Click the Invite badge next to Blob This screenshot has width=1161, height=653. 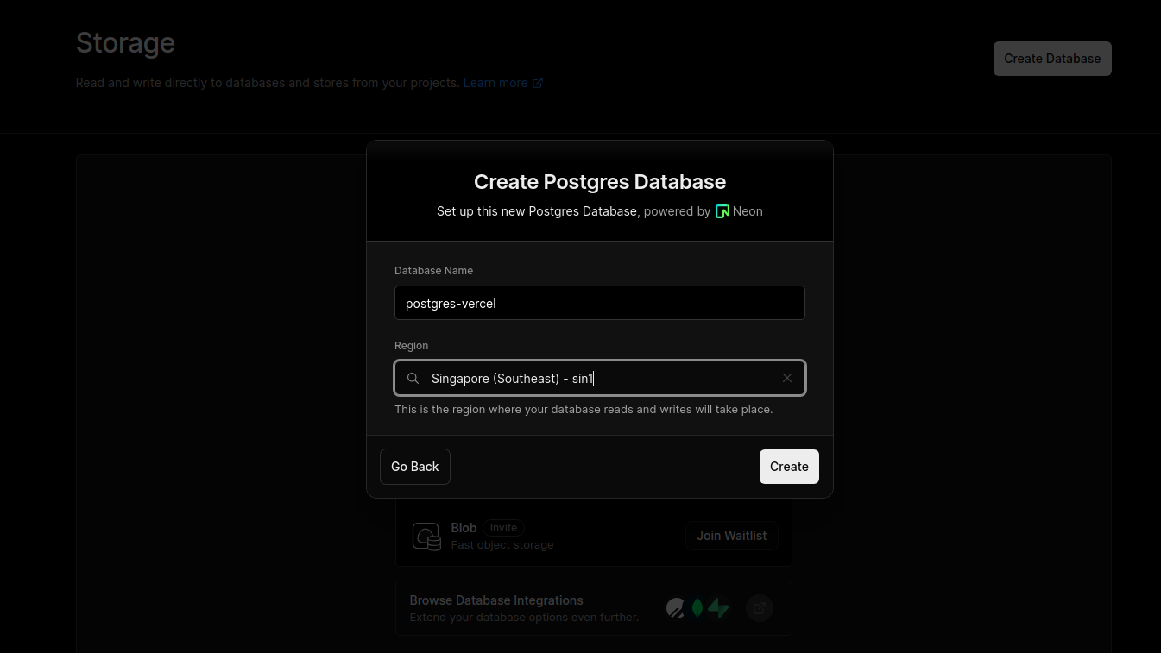503,528
